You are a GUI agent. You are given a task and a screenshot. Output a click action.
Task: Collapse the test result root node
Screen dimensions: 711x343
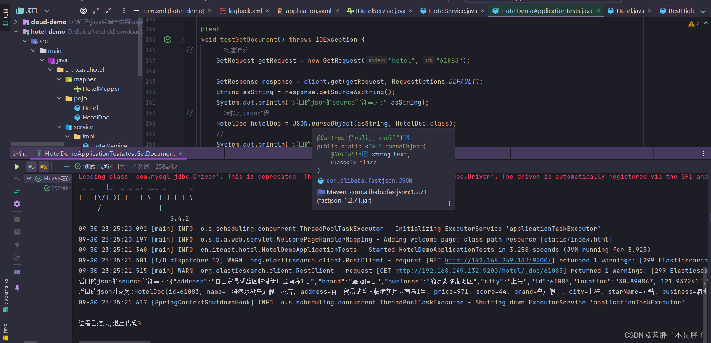coord(29,178)
